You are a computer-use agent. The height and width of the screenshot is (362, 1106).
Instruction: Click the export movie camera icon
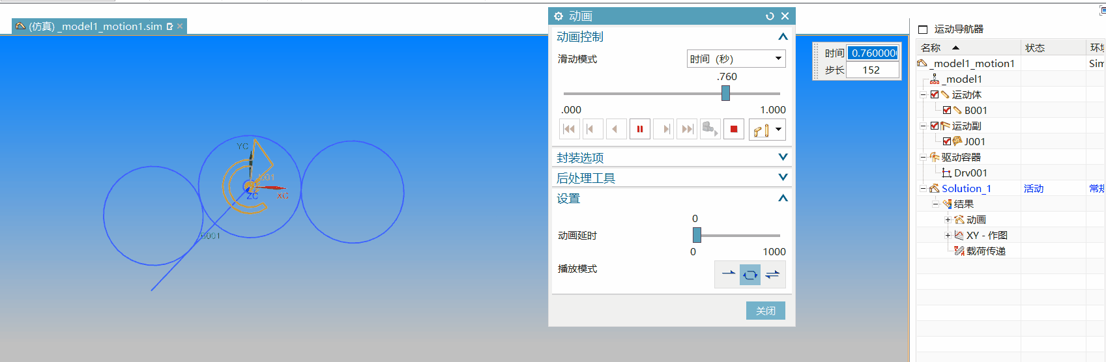coord(710,129)
